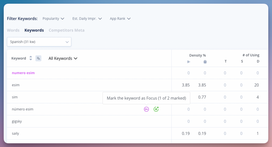Click the T column header

(x=226, y=61)
